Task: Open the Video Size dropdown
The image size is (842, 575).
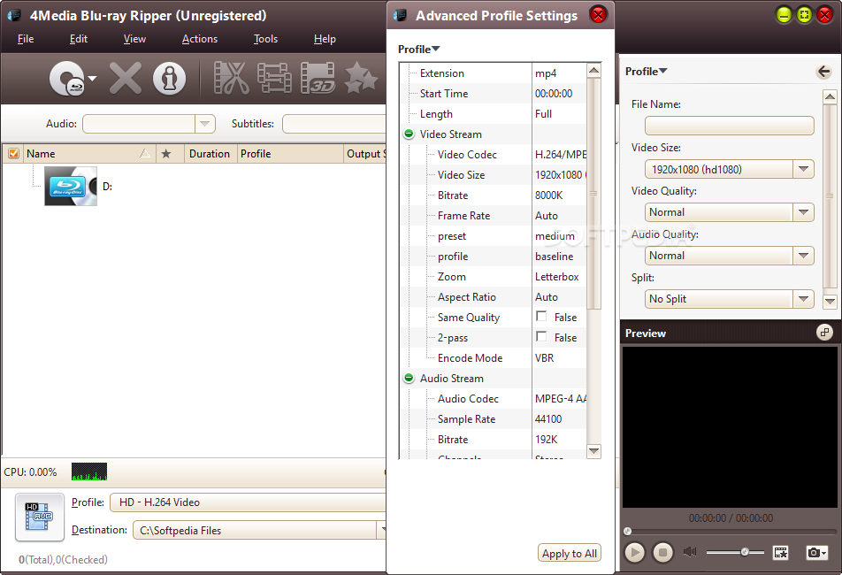Action: click(803, 169)
